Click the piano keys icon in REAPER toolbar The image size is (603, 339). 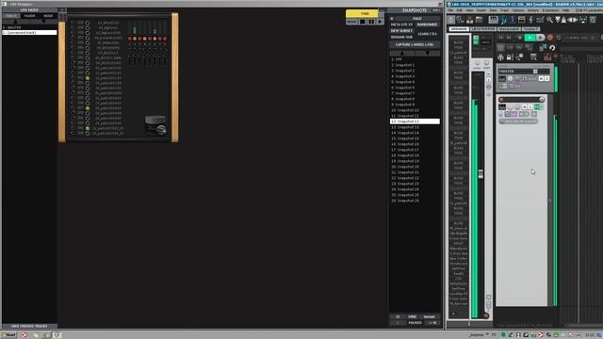[493, 20]
